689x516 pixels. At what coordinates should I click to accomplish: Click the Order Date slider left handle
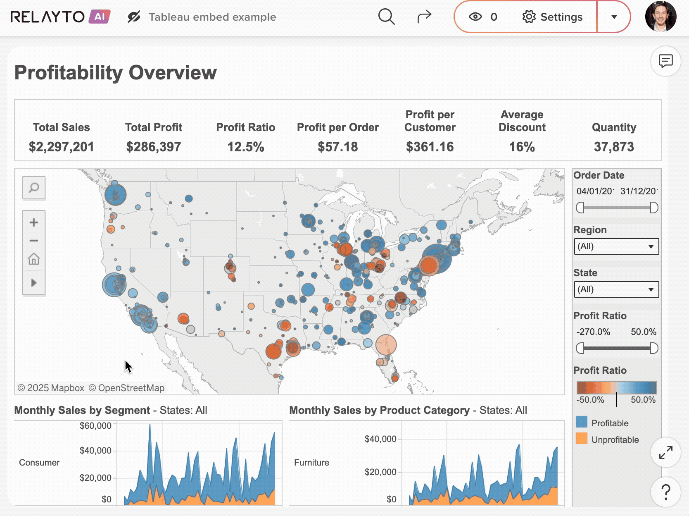point(580,208)
